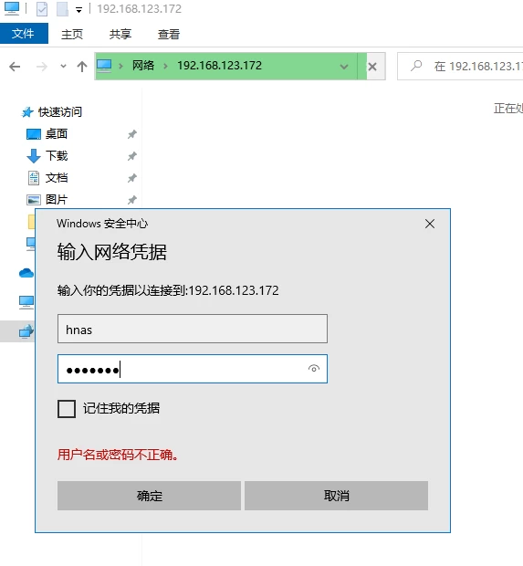The width and height of the screenshot is (523, 566).
Task: Expand the address bar history dropdown
Action: (344, 67)
